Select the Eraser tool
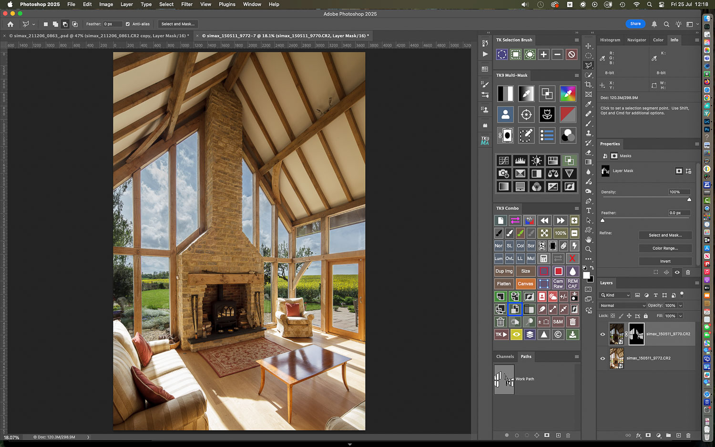 (589, 152)
